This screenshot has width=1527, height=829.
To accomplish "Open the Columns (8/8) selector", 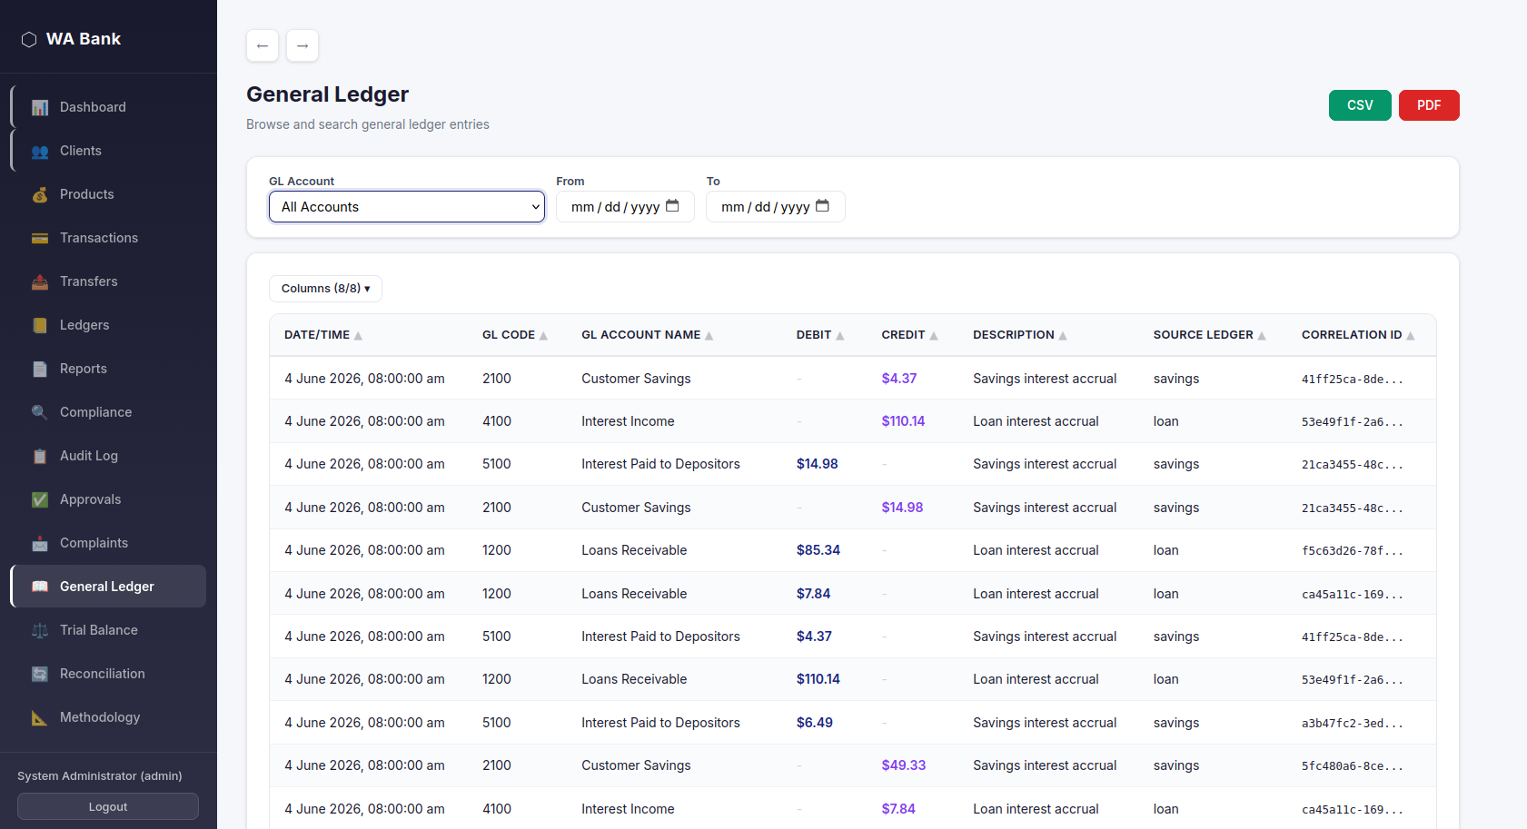I will (325, 289).
